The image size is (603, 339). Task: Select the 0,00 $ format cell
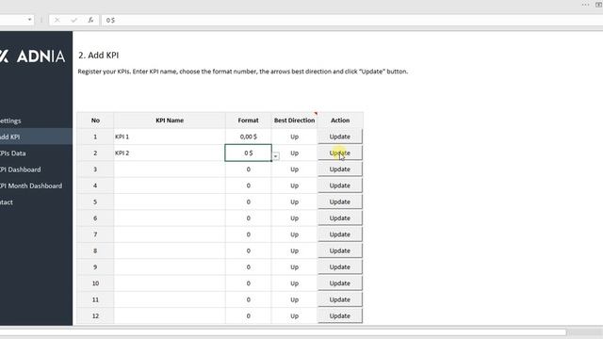tap(249, 137)
